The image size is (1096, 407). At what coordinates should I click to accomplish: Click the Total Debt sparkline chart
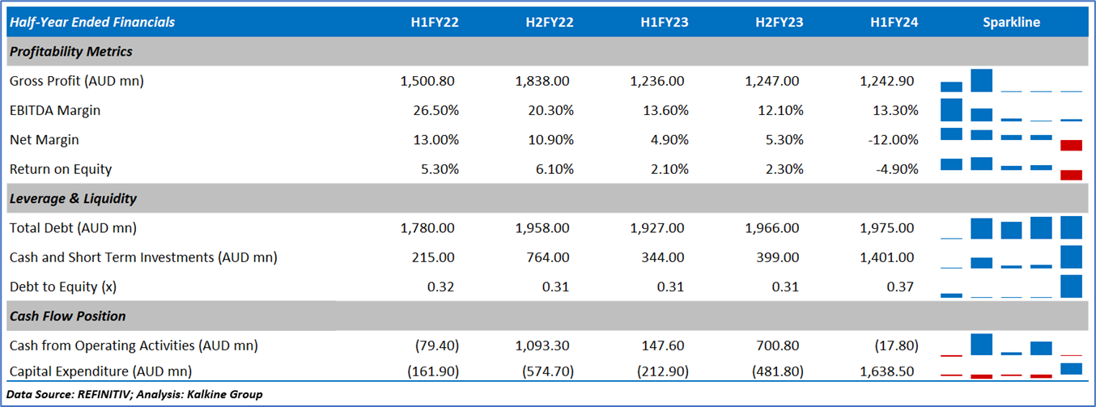[x=1011, y=228]
